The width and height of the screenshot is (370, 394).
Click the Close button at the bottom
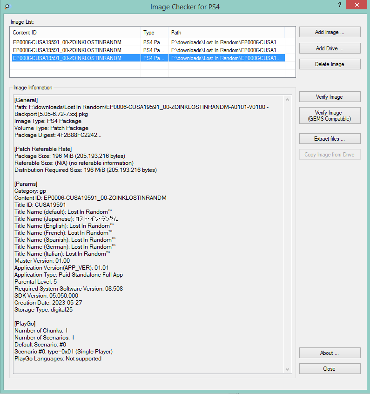click(x=330, y=369)
